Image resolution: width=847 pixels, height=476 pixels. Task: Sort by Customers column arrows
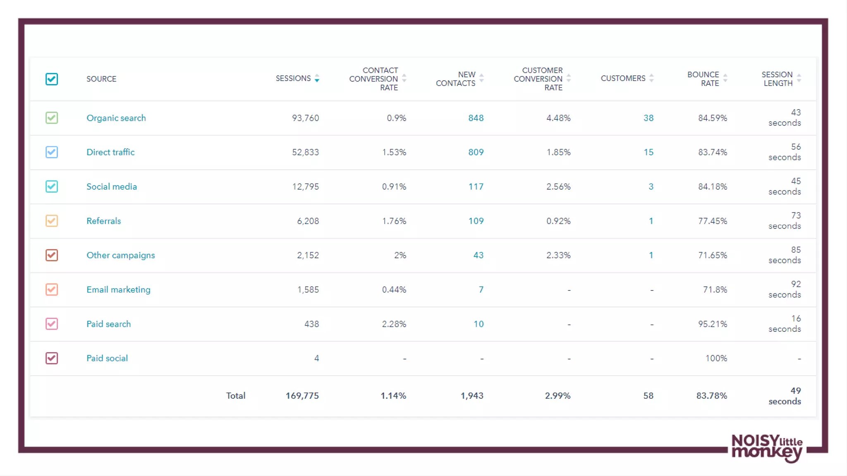[x=651, y=78]
